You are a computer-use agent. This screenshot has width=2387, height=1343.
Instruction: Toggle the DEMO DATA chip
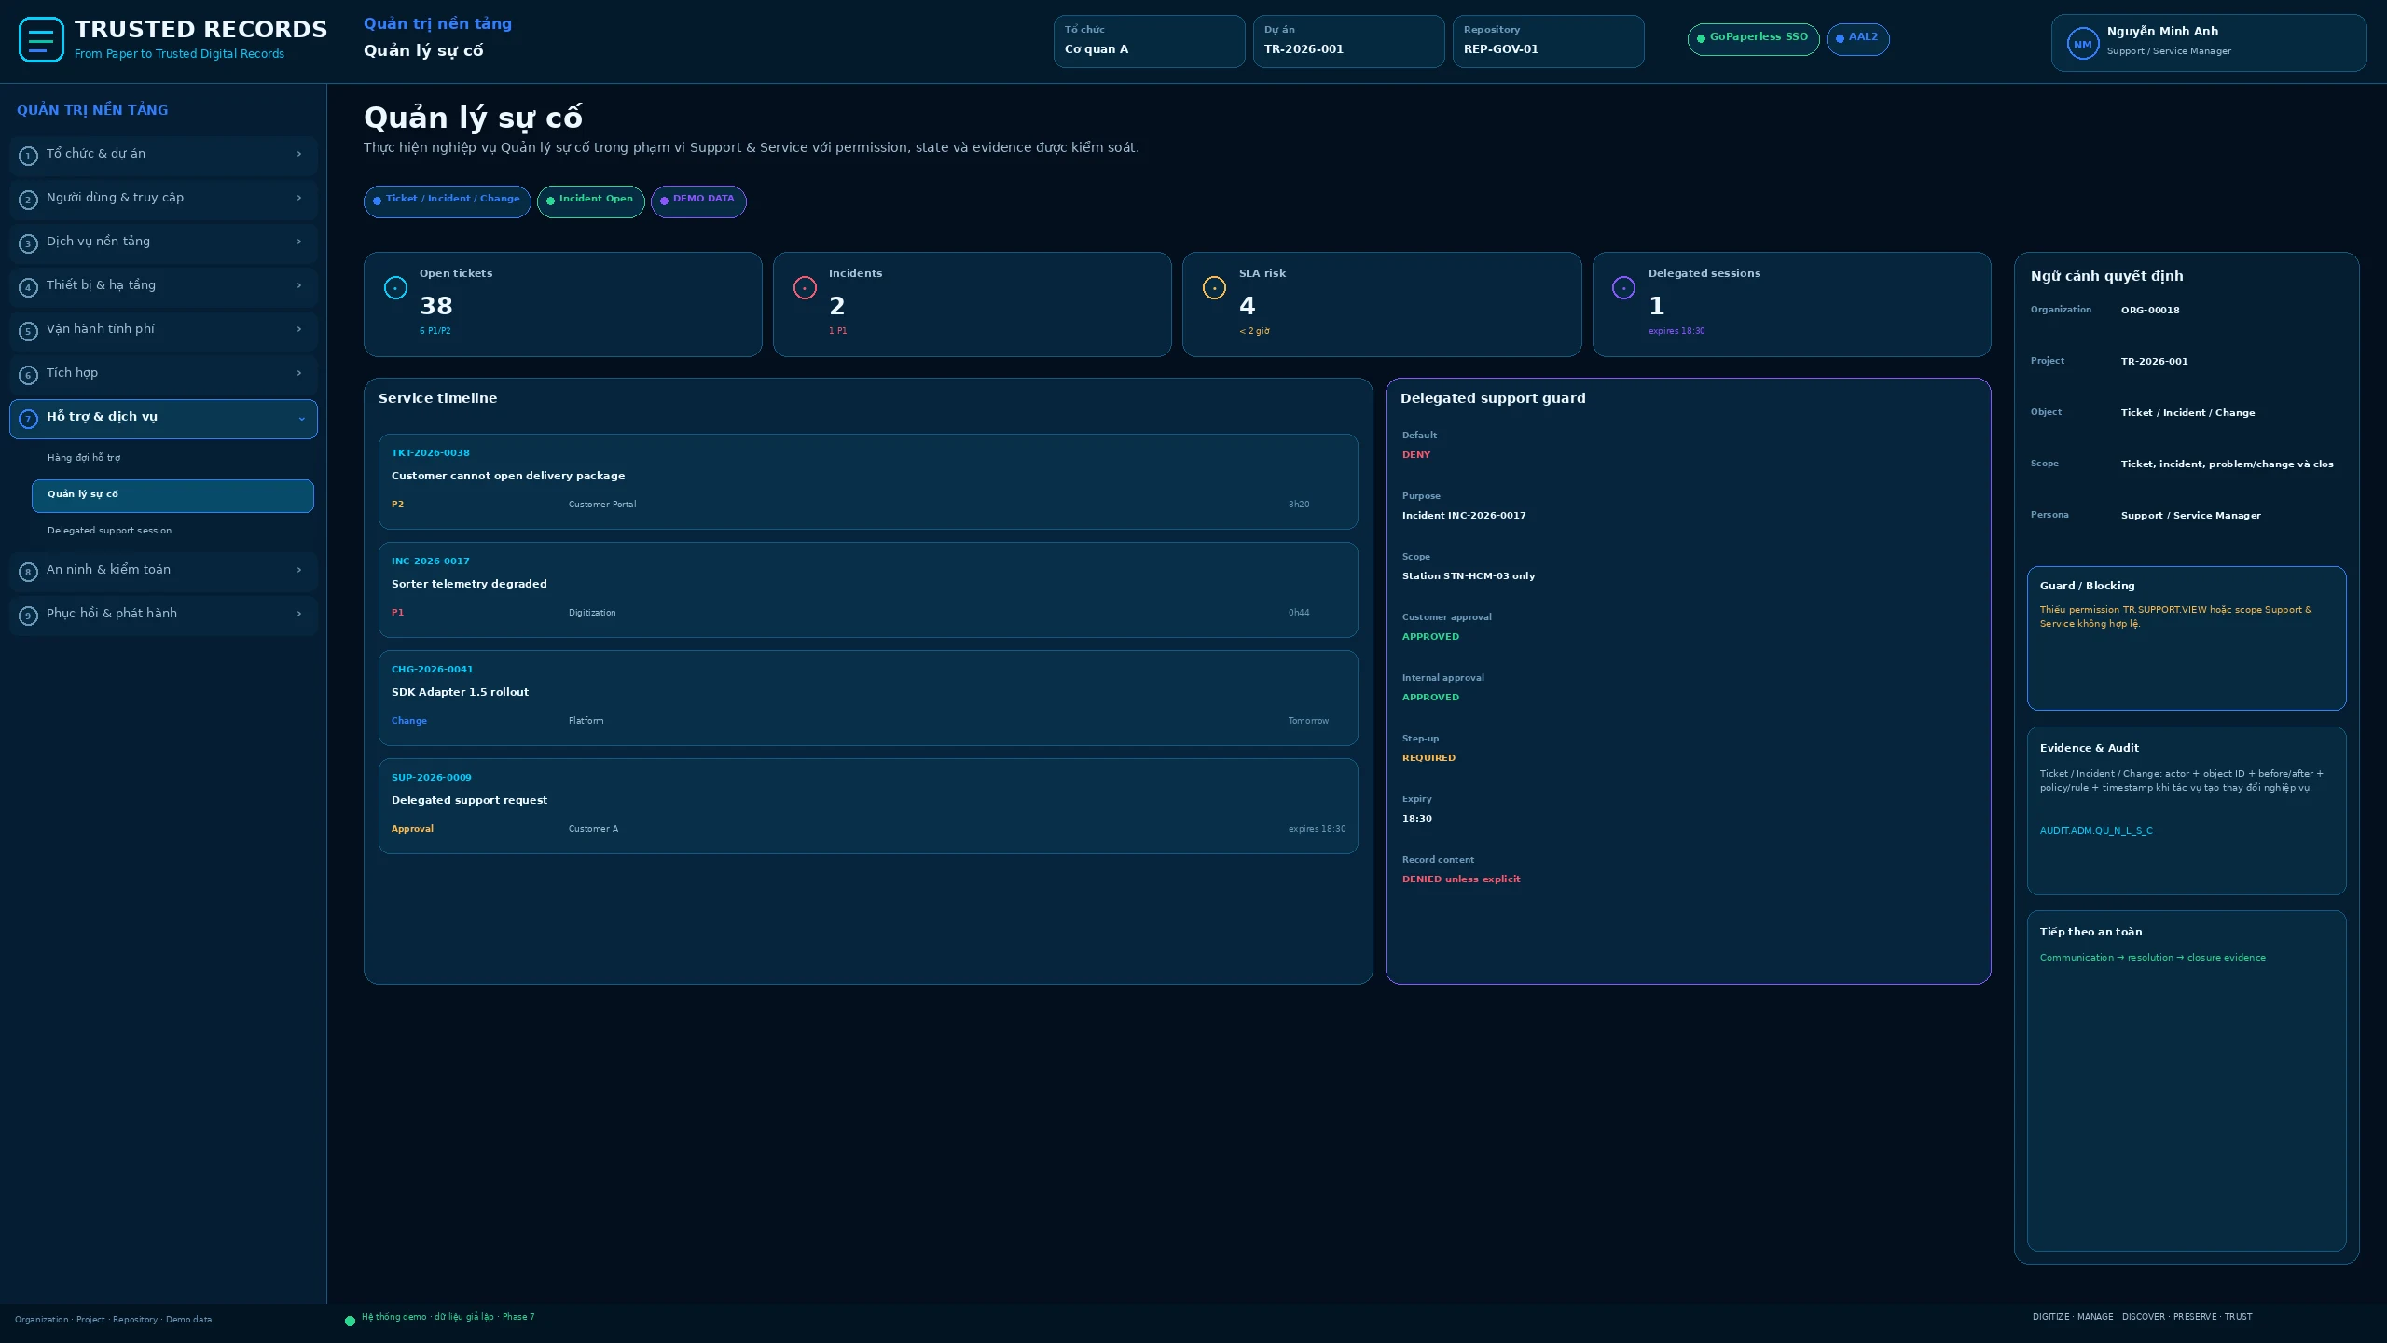coord(698,201)
